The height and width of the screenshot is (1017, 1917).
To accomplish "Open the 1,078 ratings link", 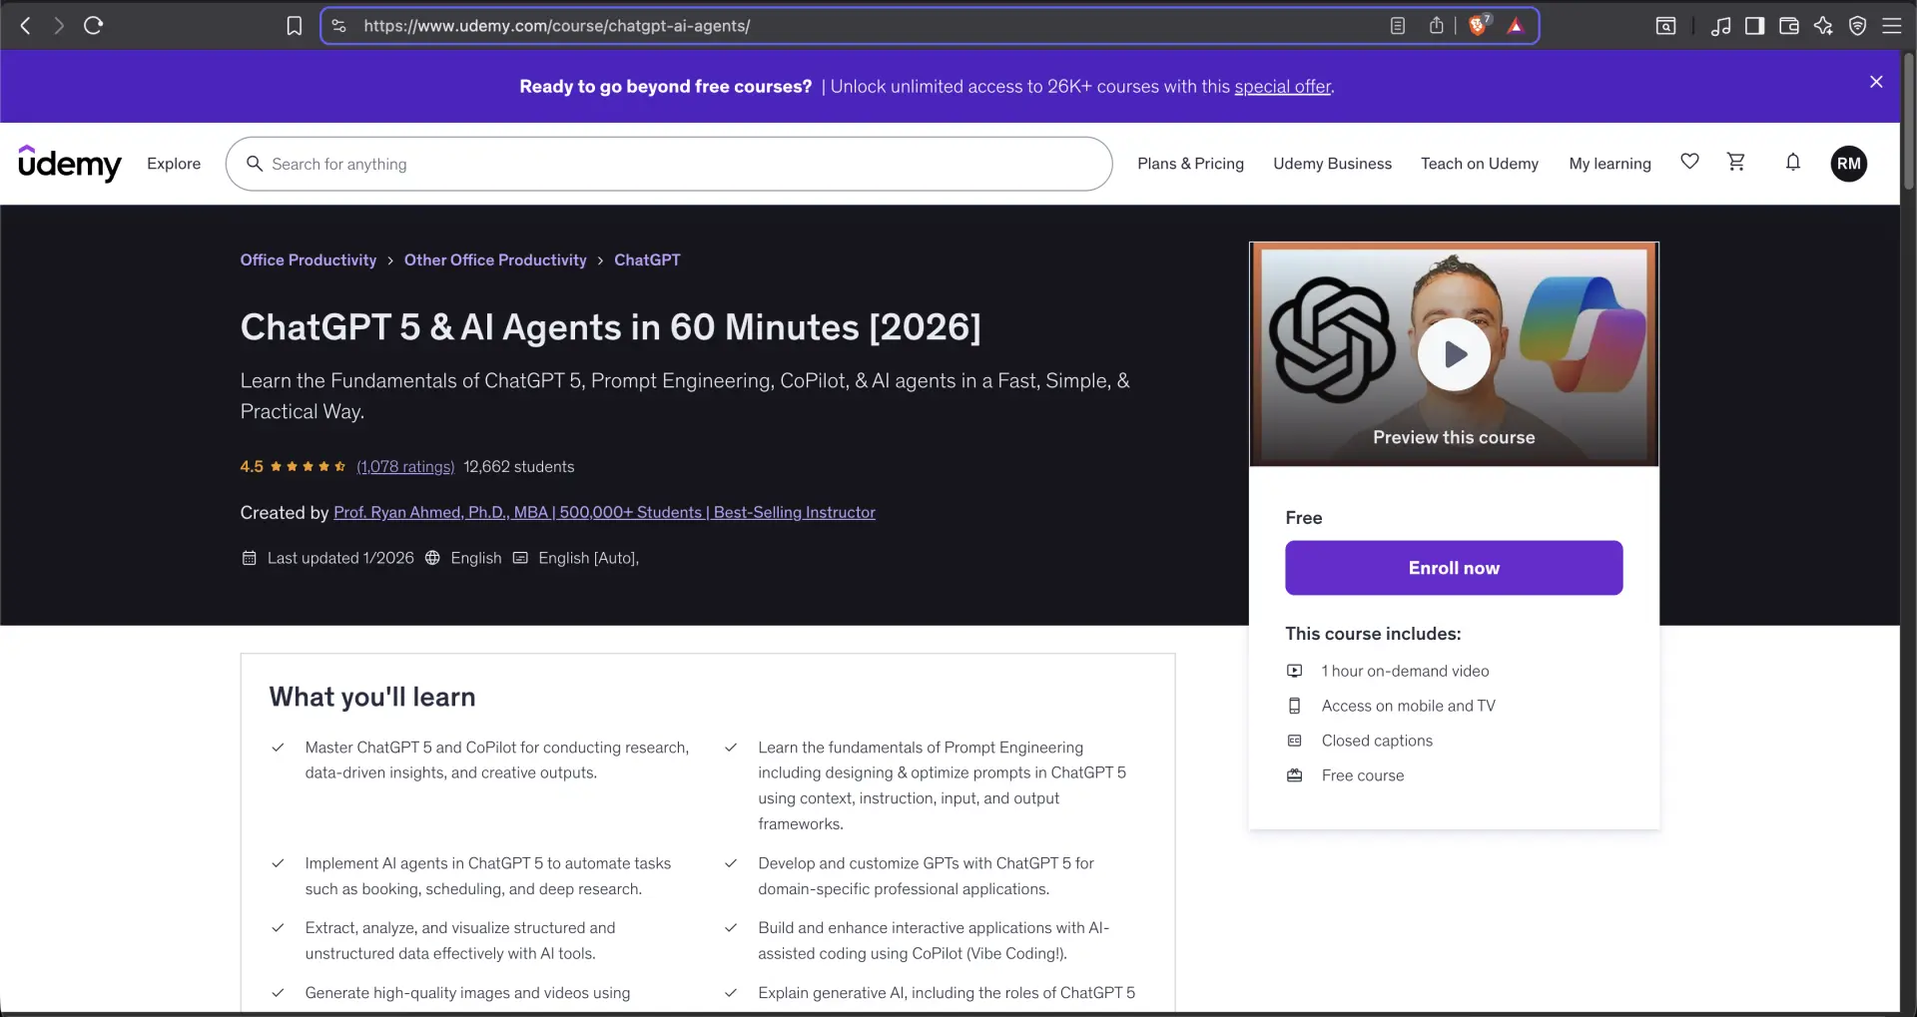I will click(x=405, y=466).
